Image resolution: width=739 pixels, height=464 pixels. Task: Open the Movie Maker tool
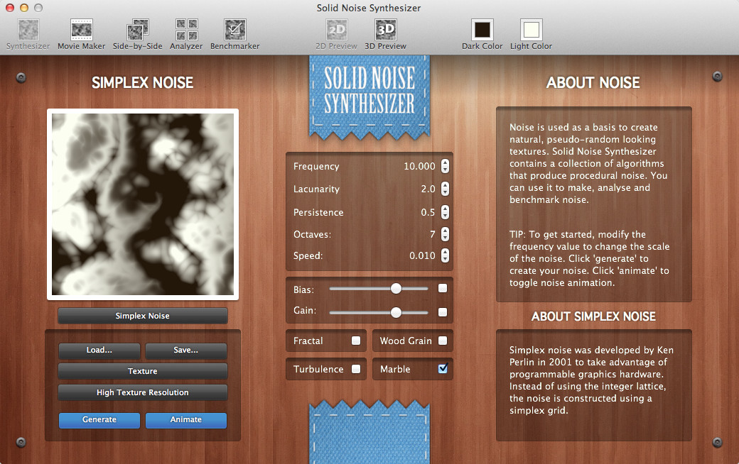point(81,34)
